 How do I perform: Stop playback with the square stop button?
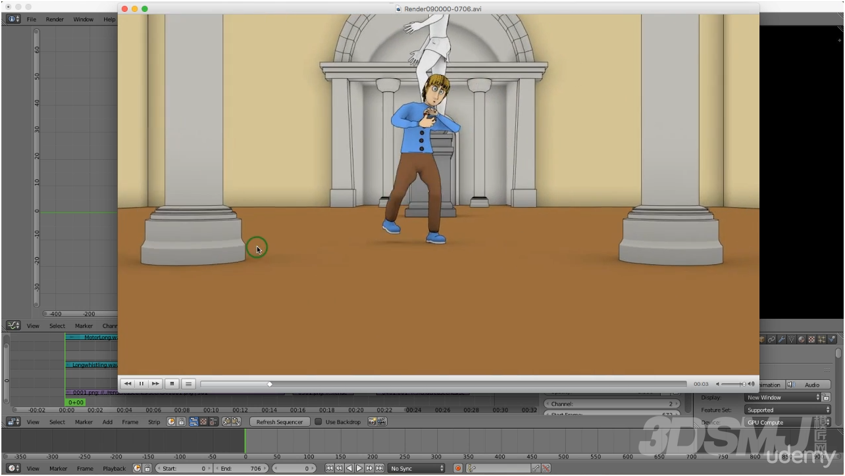[172, 384]
